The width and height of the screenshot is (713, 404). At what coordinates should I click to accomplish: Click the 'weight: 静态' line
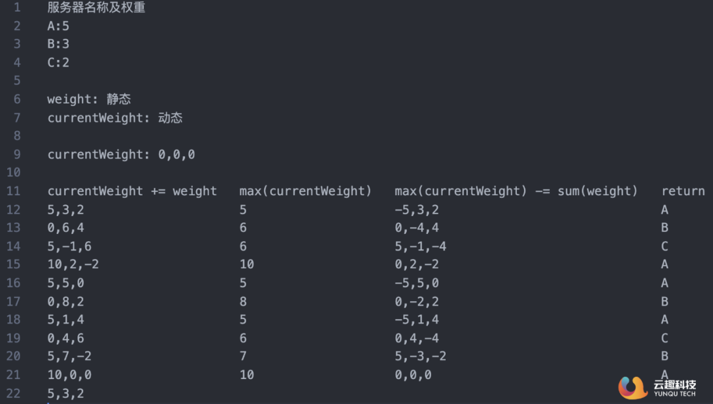tap(89, 100)
